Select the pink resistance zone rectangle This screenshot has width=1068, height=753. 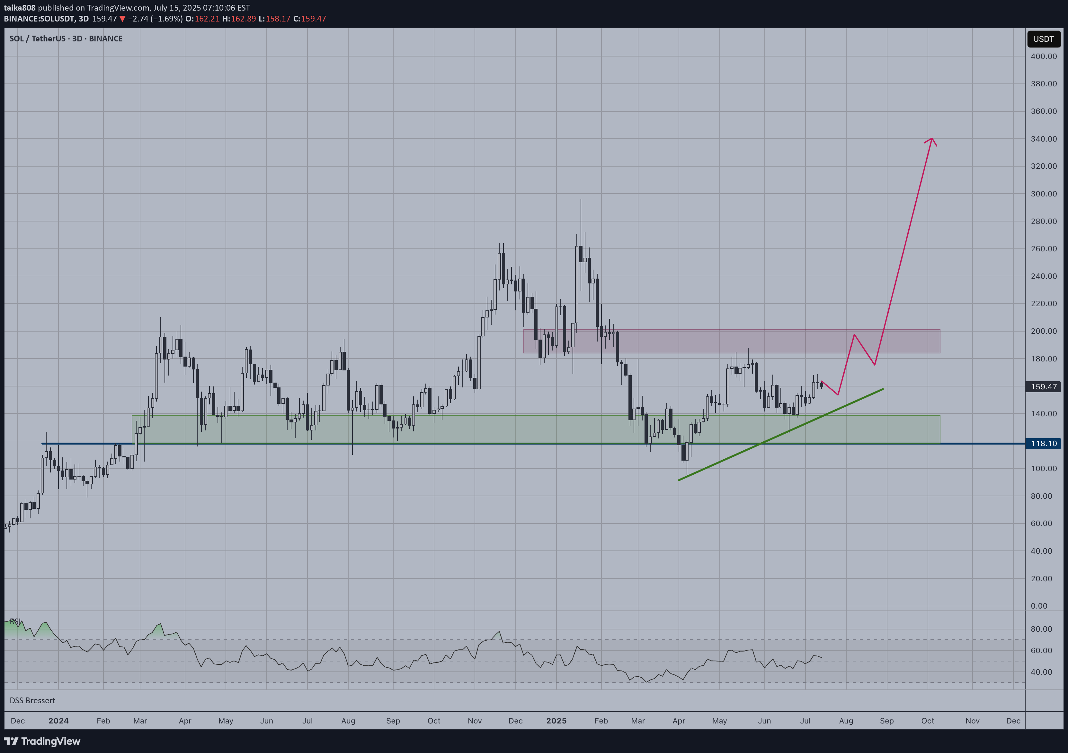tap(731, 342)
